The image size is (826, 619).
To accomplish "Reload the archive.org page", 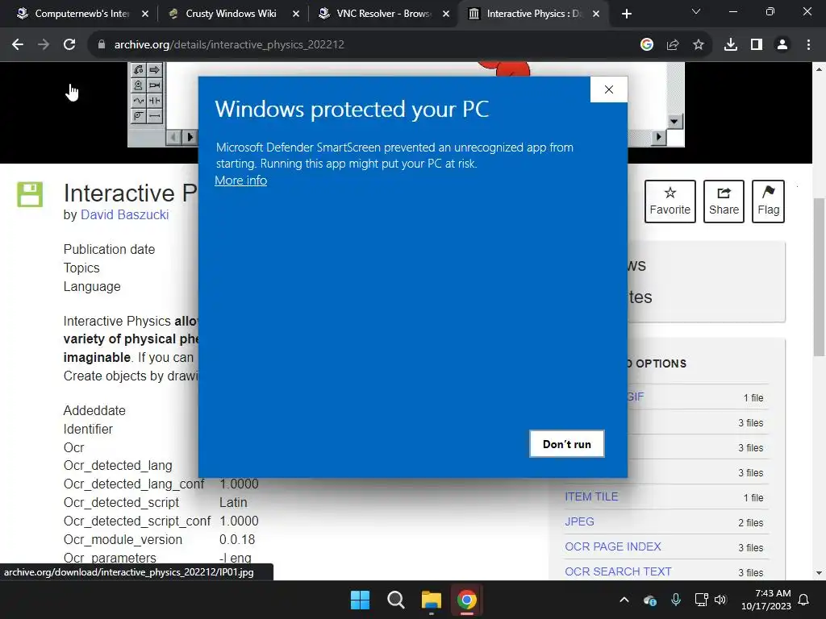I will (69, 45).
